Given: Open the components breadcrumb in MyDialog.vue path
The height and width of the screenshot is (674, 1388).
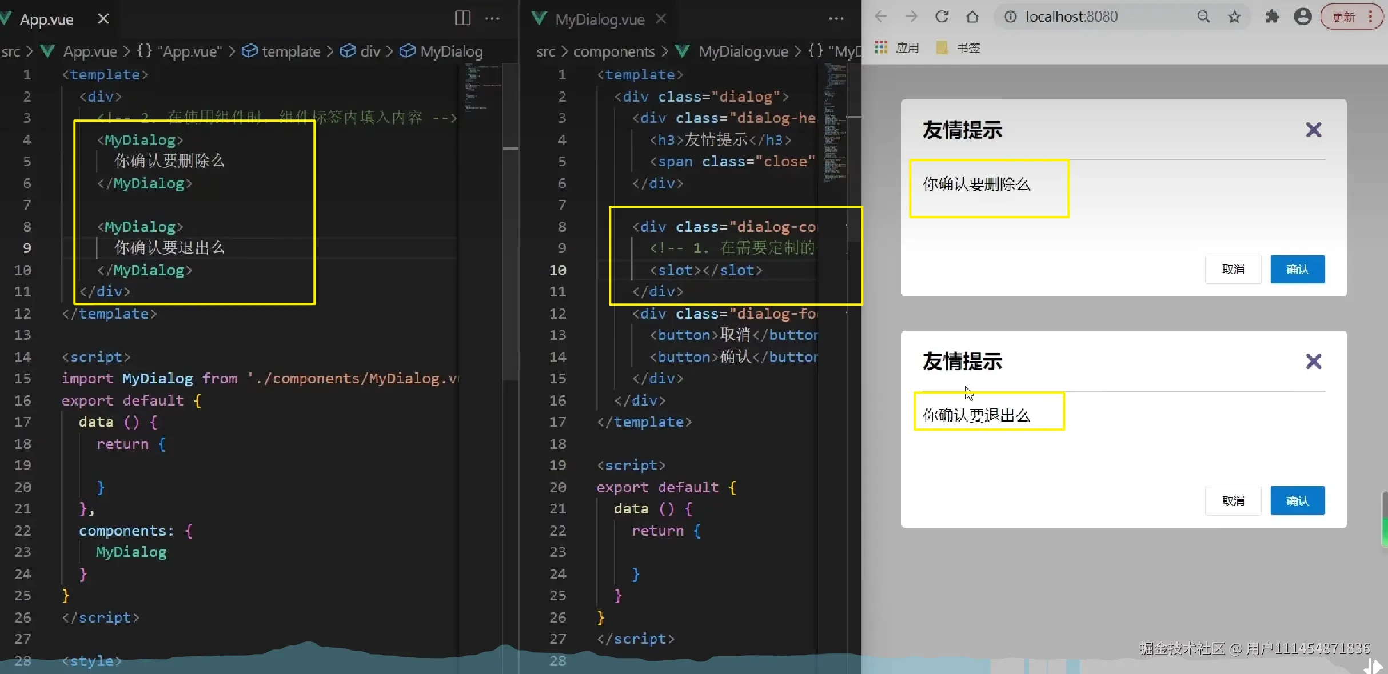Looking at the screenshot, I should point(613,51).
